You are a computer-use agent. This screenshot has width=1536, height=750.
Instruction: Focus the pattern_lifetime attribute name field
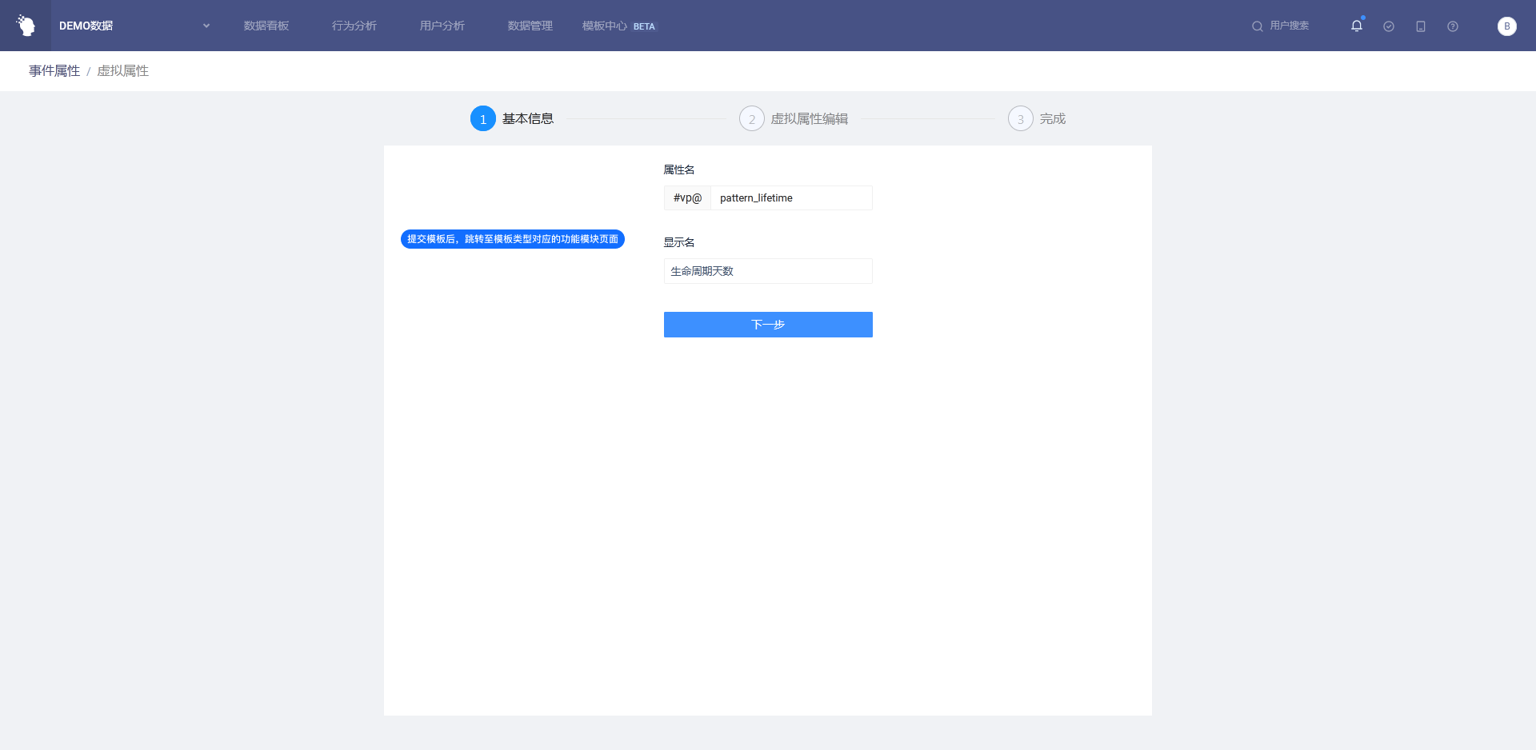790,198
